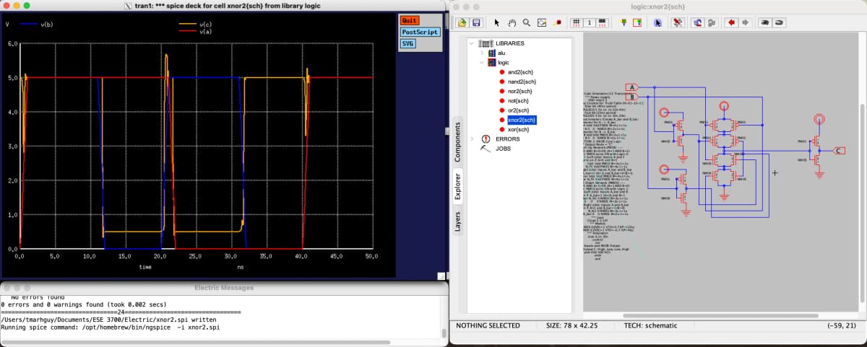The image size is (867, 347).
Task: Click the Save Library disk icon
Action: (x=477, y=22)
